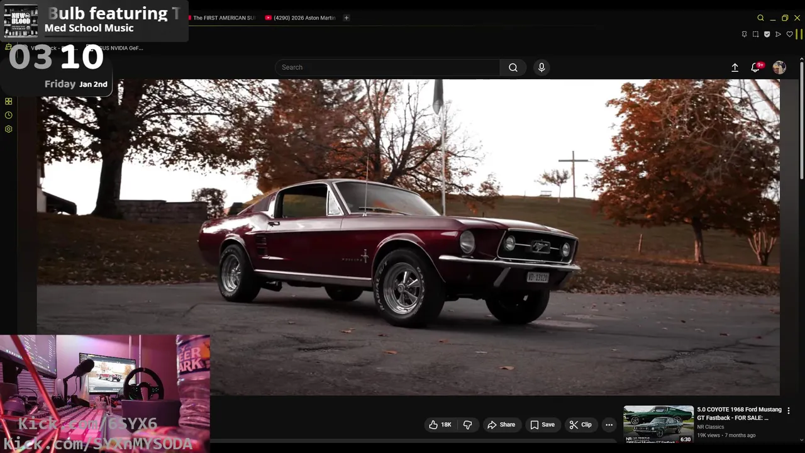The height and width of the screenshot is (453, 805).
Task: Click the New Blood album art thumbnail
Action: [x=21, y=21]
